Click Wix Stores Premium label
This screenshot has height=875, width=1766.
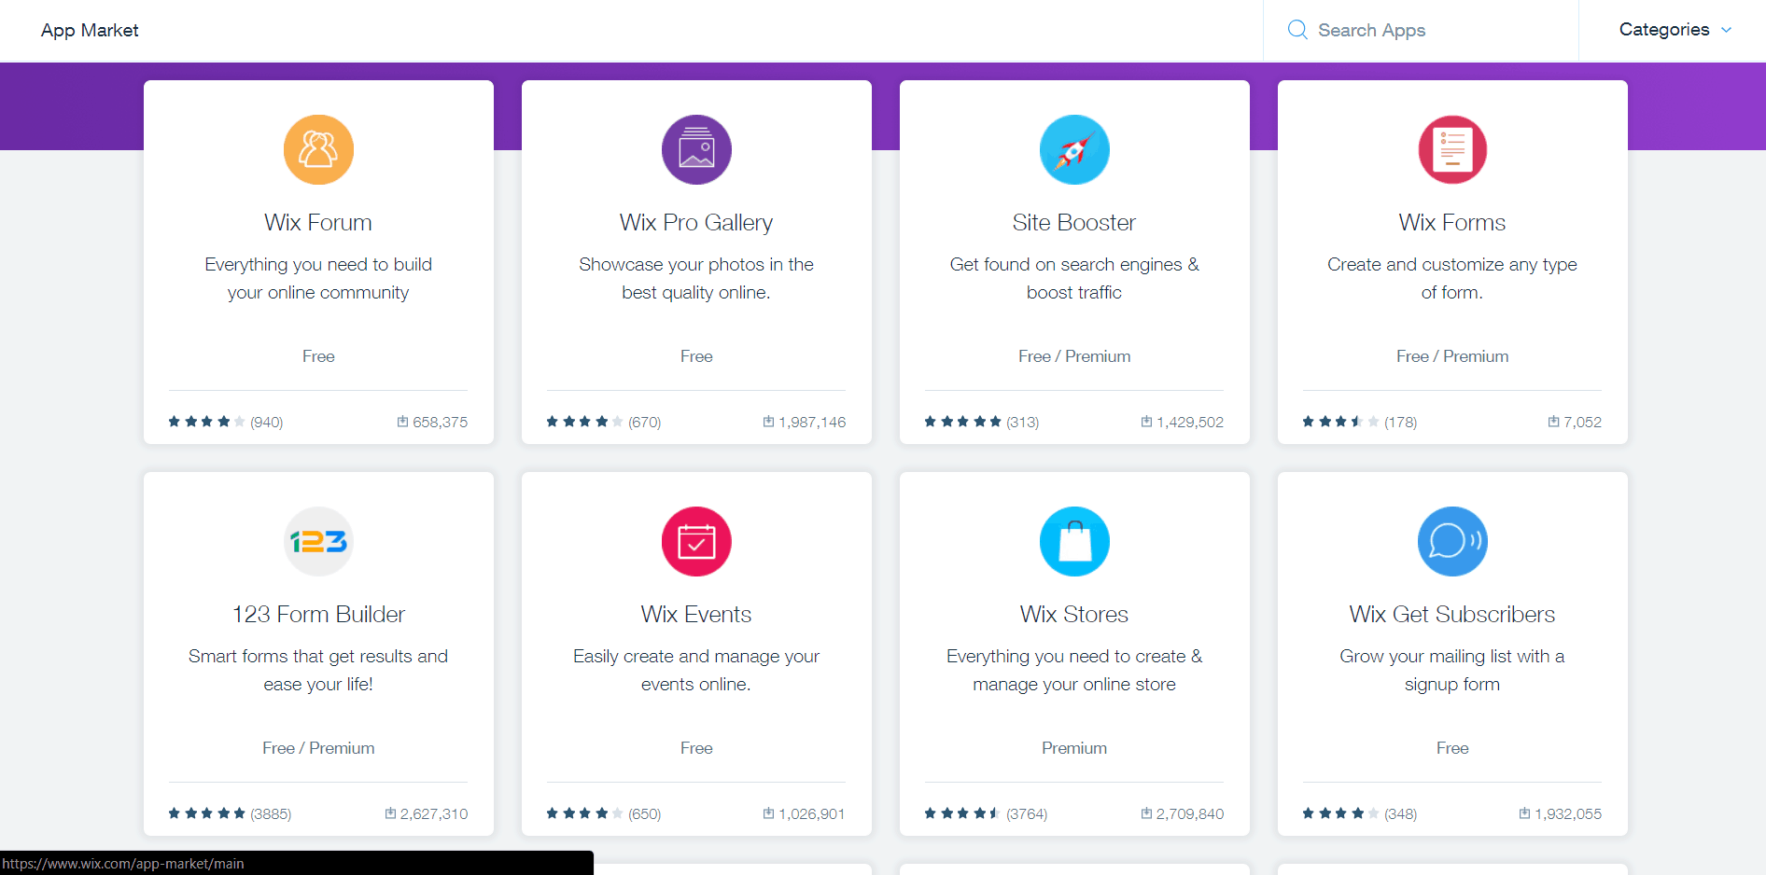point(1074,748)
